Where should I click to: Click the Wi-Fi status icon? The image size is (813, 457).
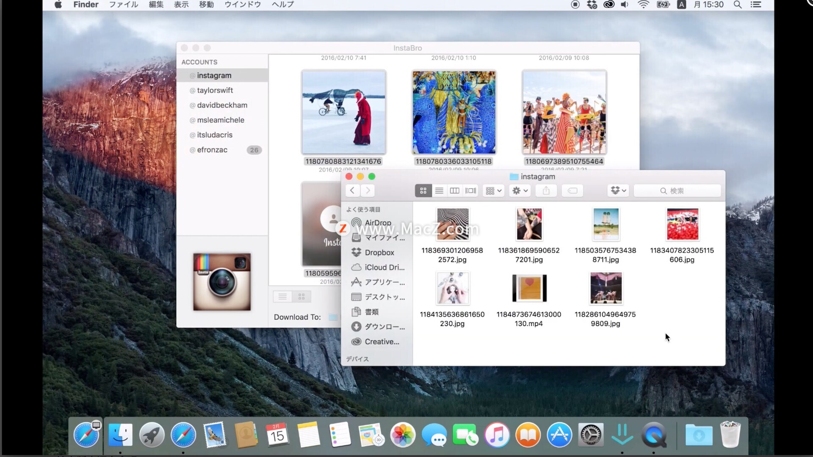pos(643,5)
